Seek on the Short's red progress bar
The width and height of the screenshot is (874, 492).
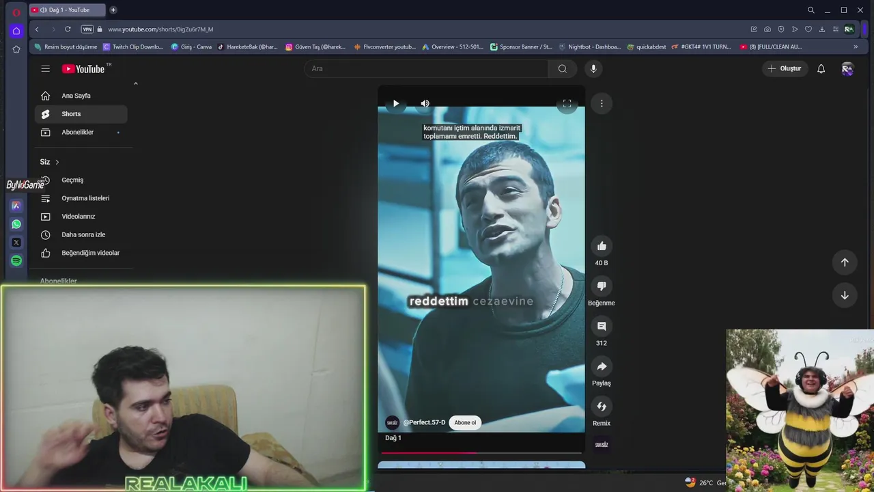point(481,452)
